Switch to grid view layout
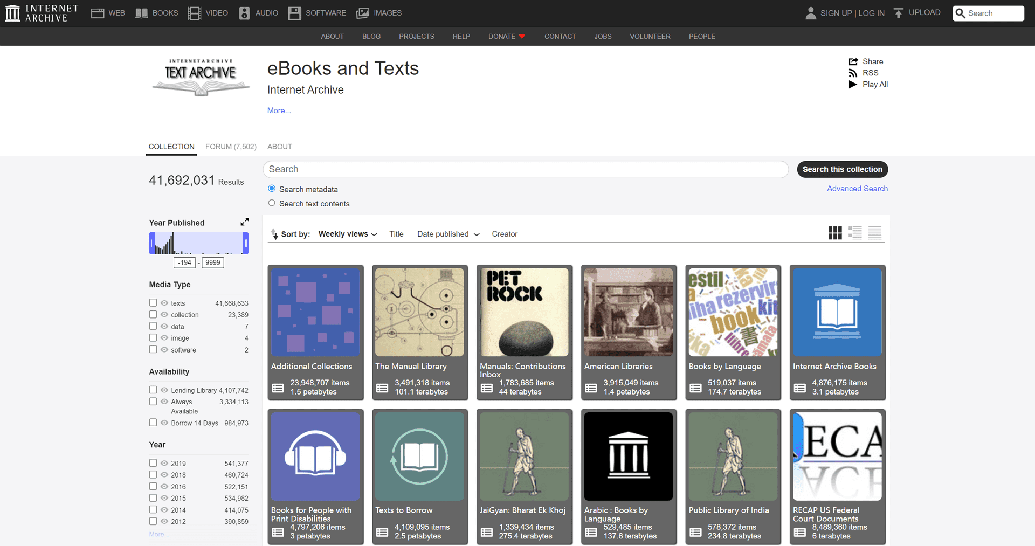This screenshot has height=546, width=1035. 834,233
